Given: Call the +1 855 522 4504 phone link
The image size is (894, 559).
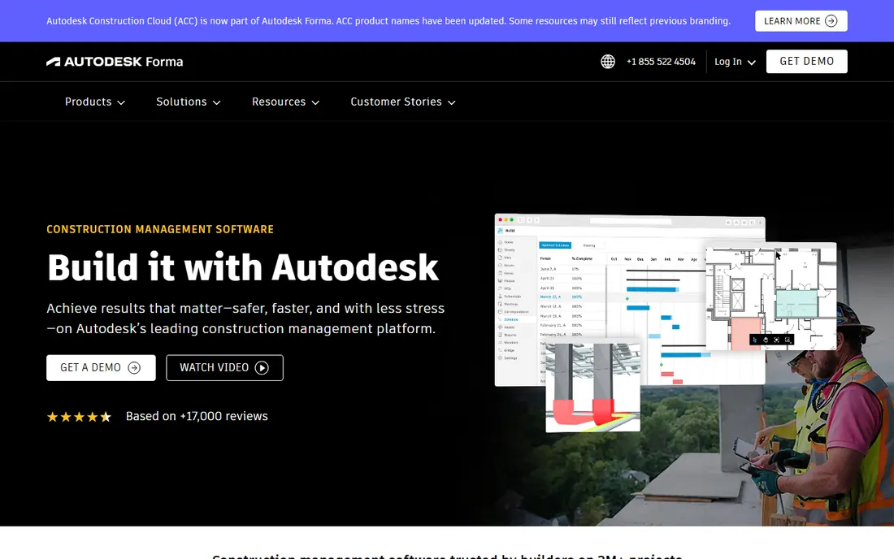Looking at the screenshot, I should point(661,62).
